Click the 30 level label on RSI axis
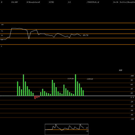 [2, 40]
